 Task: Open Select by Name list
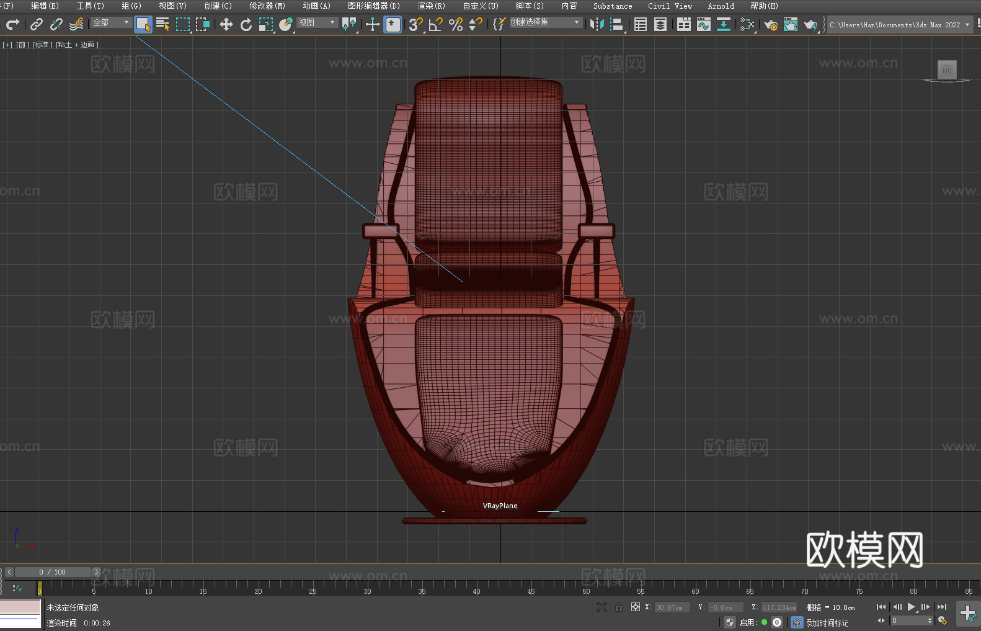click(x=163, y=24)
